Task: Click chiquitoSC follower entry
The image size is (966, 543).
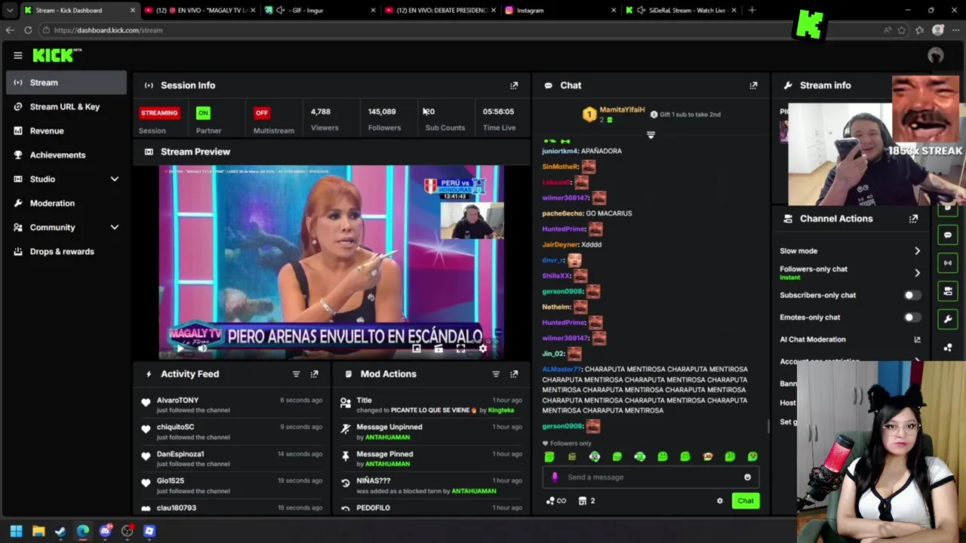Action: tap(232, 431)
